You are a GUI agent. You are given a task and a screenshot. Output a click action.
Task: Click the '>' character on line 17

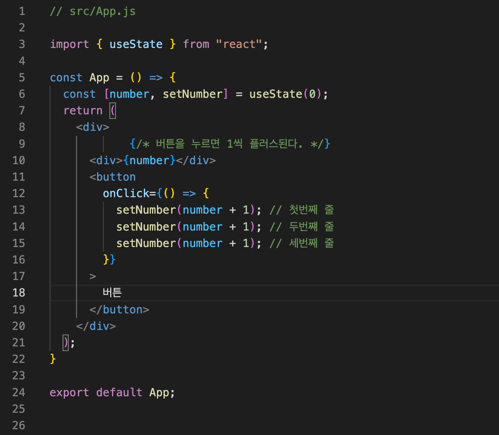(93, 277)
